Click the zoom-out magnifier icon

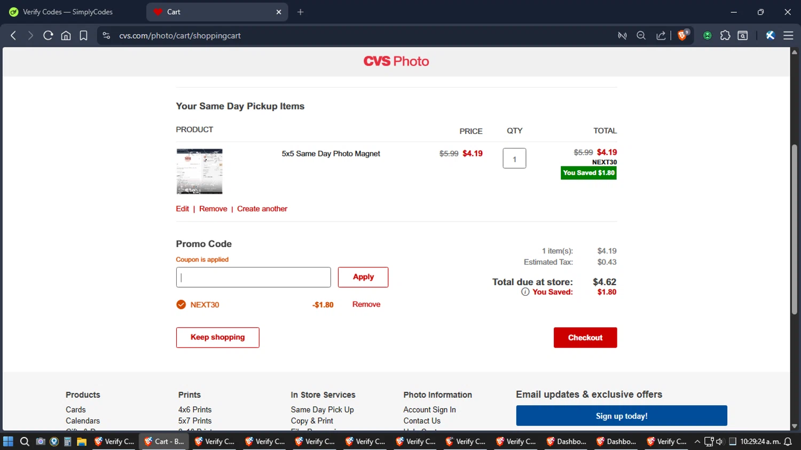pos(641,36)
